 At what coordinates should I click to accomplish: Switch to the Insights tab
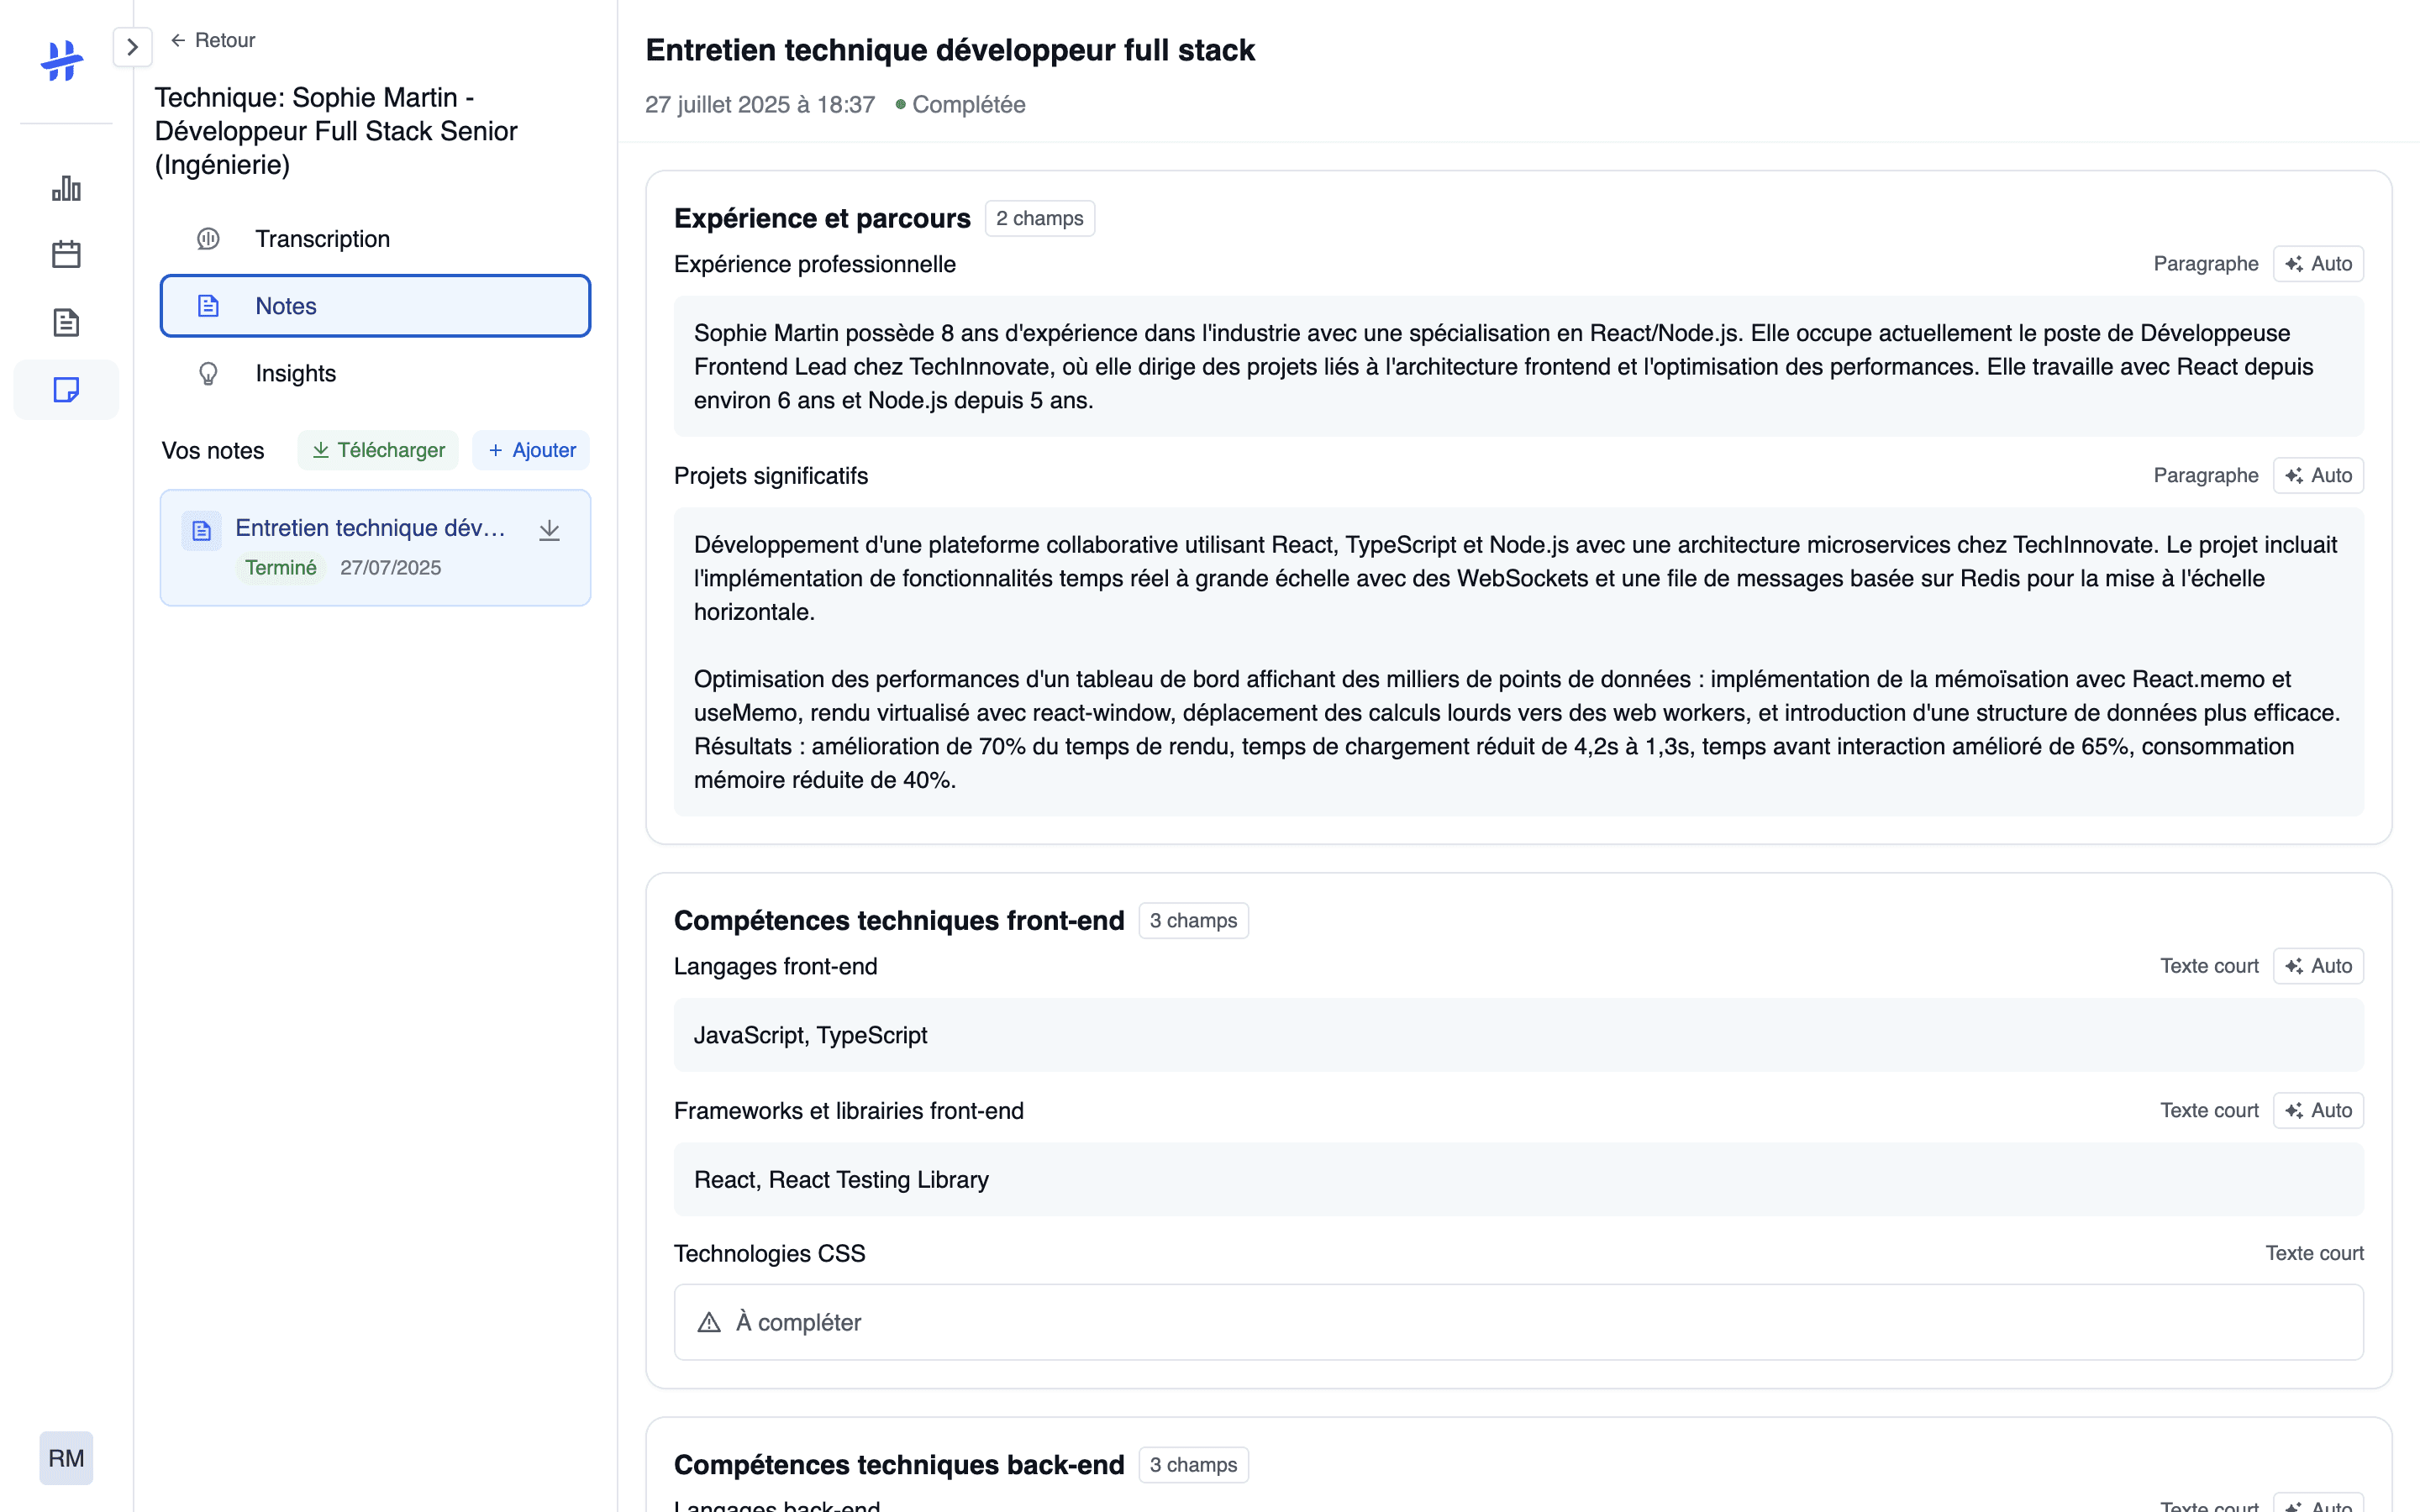point(295,373)
